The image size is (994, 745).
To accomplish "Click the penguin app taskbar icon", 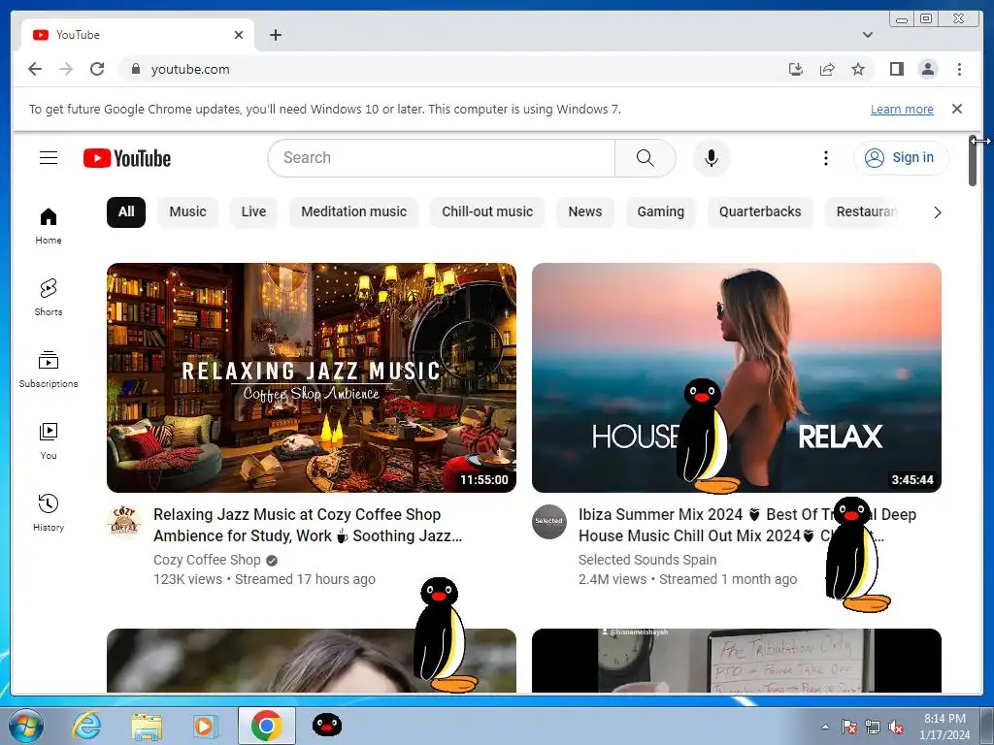I will coord(327,726).
